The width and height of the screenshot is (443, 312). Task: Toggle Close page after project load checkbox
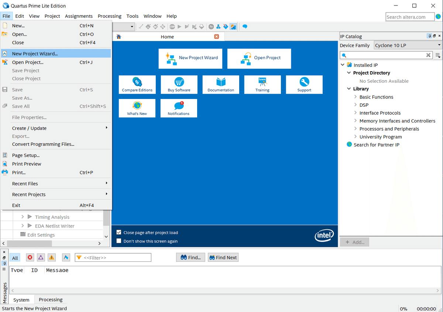119,232
